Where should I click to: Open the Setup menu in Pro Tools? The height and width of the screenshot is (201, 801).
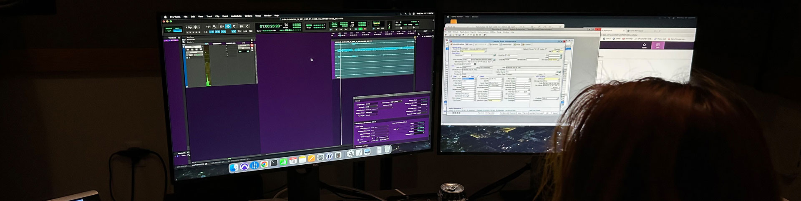(x=258, y=16)
